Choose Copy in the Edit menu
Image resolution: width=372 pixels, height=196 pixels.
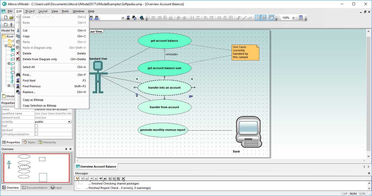(x=52, y=36)
